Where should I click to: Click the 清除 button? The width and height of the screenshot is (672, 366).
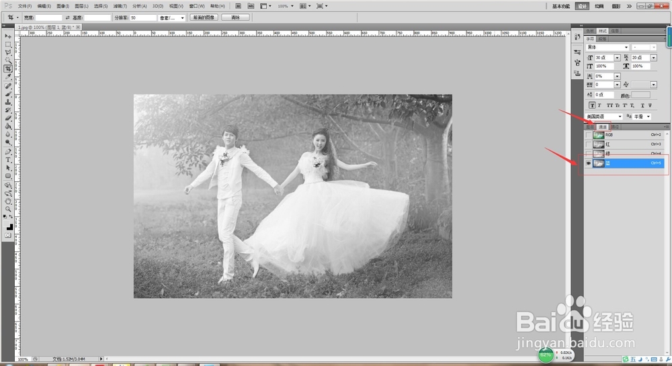coord(235,17)
